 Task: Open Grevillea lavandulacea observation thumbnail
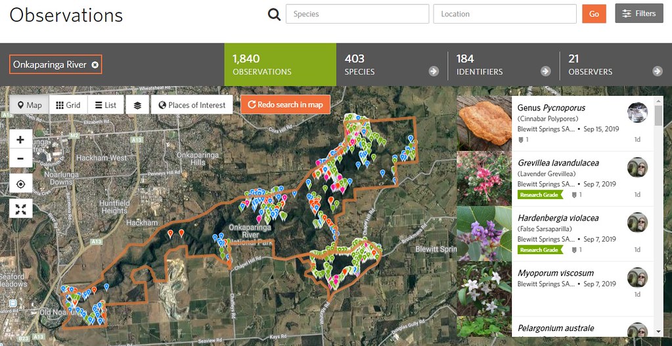pos(483,179)
